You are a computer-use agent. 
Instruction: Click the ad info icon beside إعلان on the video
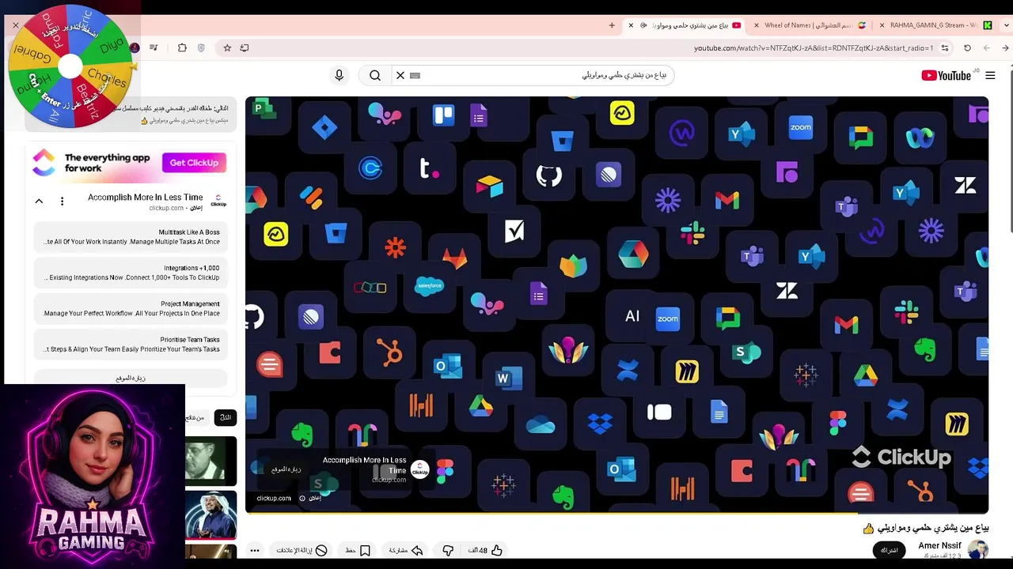(x=302, y=499)
